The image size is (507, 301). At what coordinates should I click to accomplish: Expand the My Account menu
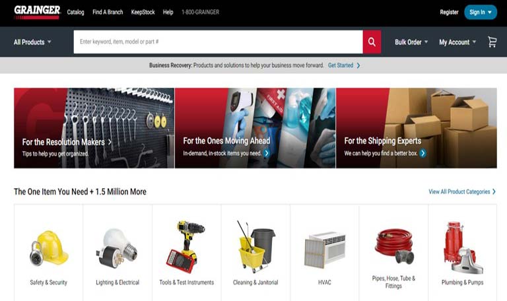point(457,42)
